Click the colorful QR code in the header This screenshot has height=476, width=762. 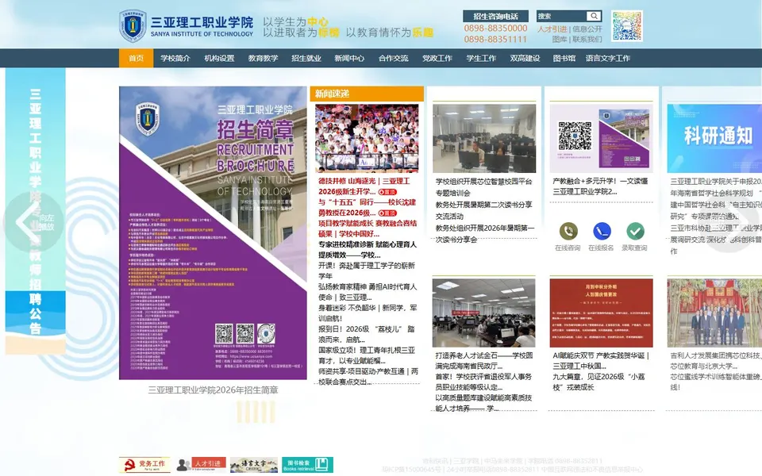click(x=627, y=25)
